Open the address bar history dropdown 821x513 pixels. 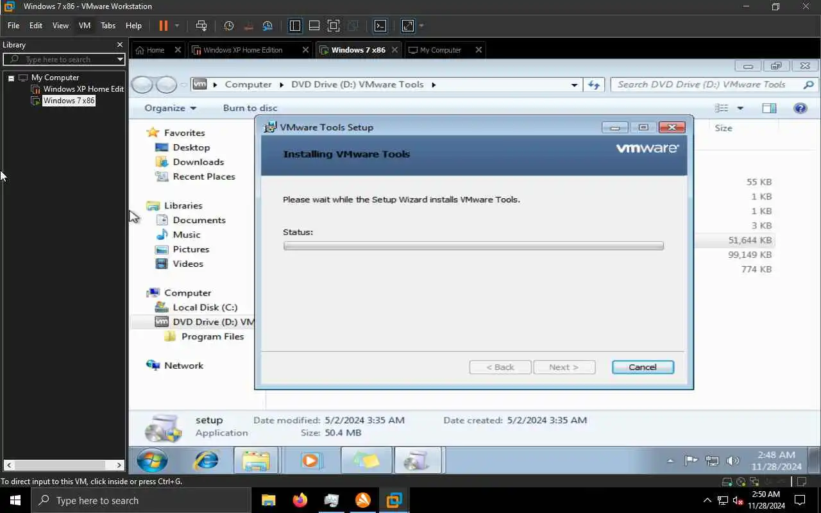point(574,85)
